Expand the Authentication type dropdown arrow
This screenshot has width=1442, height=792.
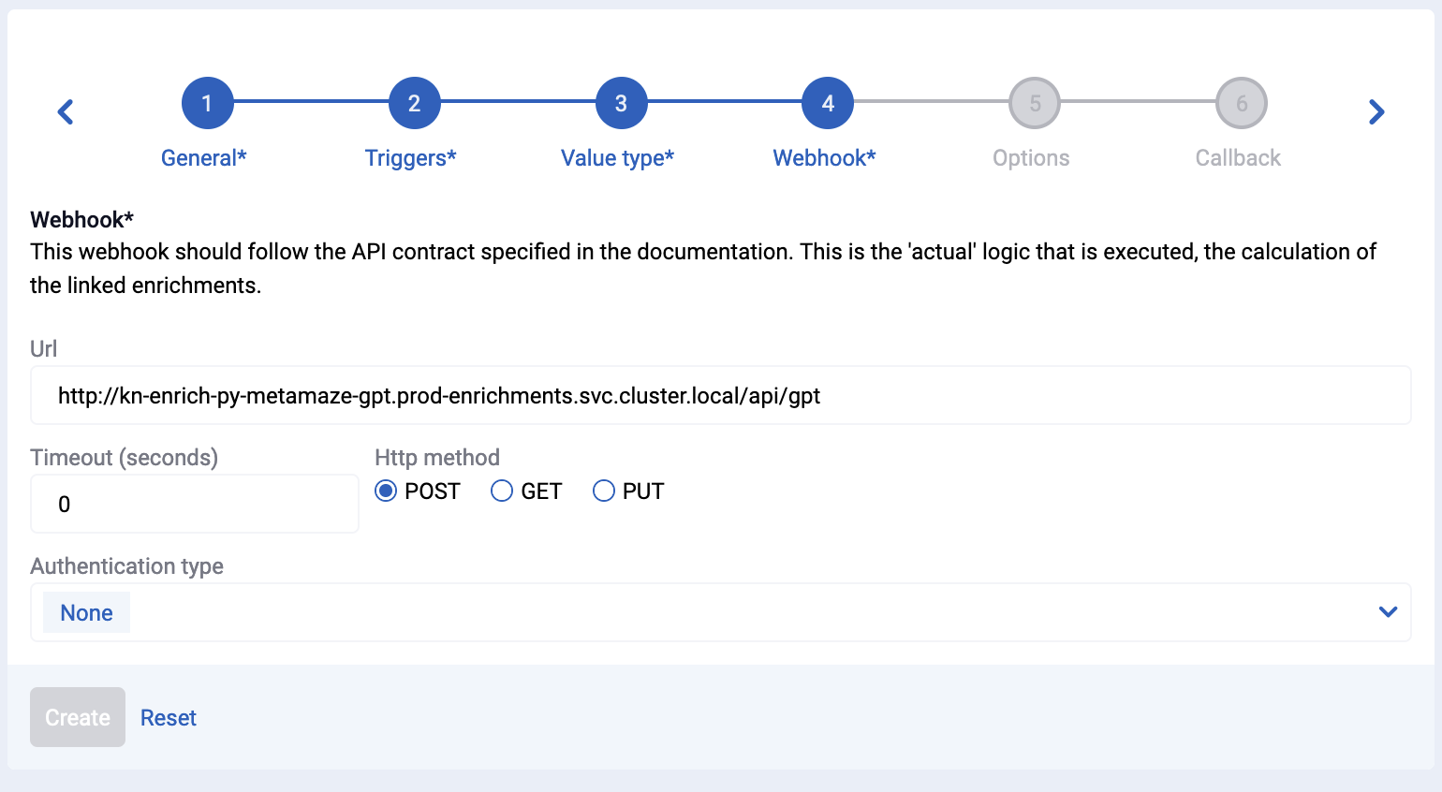click(1389, 612)
